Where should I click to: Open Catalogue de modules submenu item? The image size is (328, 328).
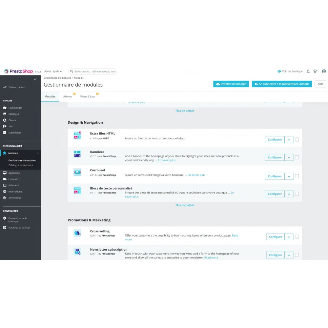pos(20,165)
